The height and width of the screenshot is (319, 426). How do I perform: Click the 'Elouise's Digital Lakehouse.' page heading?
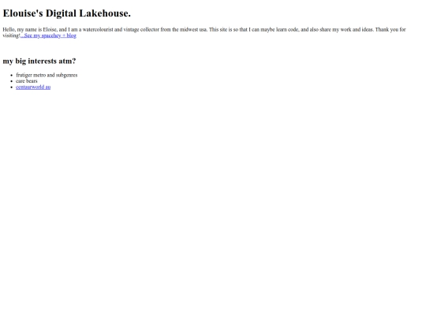[x=66, y=13]
